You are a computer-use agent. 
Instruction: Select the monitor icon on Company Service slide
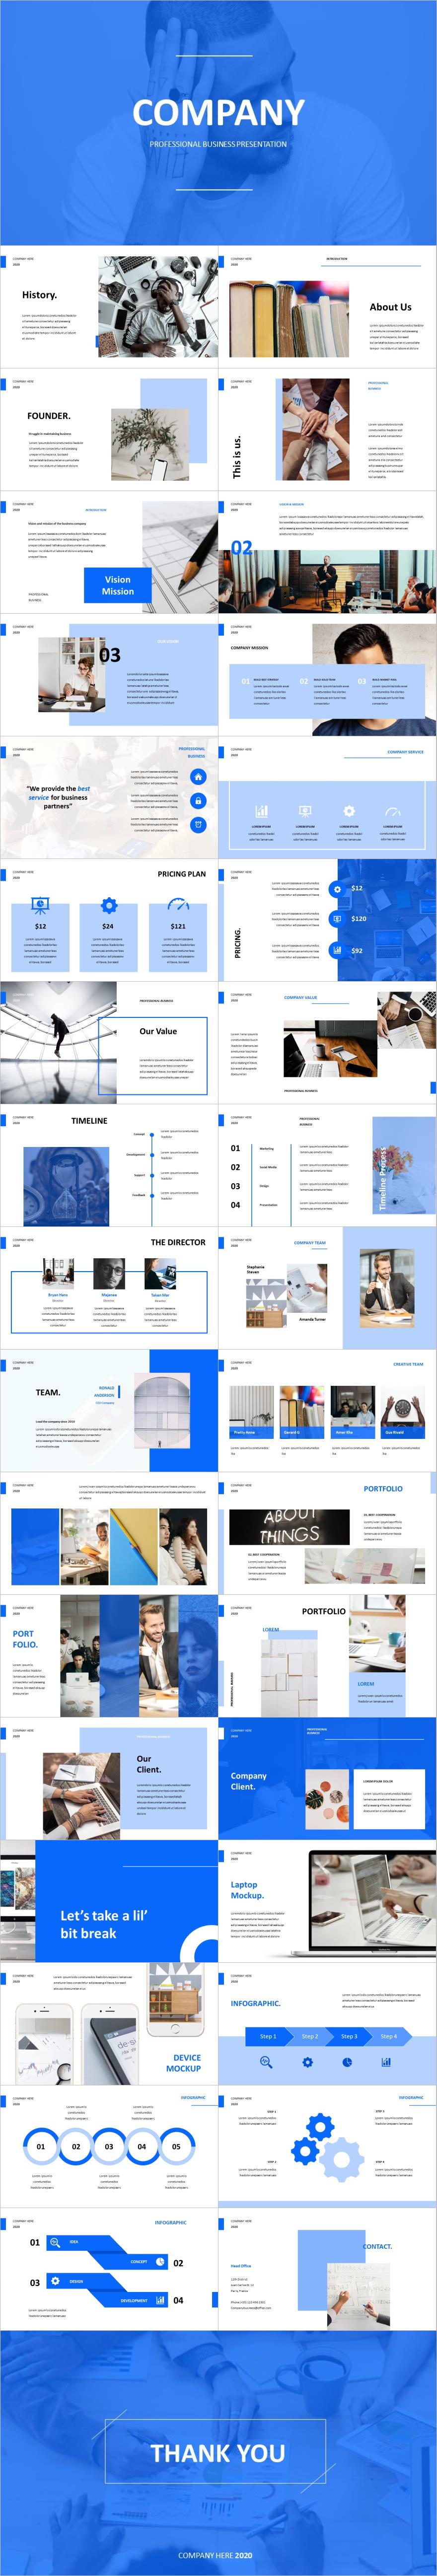coord(305,811)
